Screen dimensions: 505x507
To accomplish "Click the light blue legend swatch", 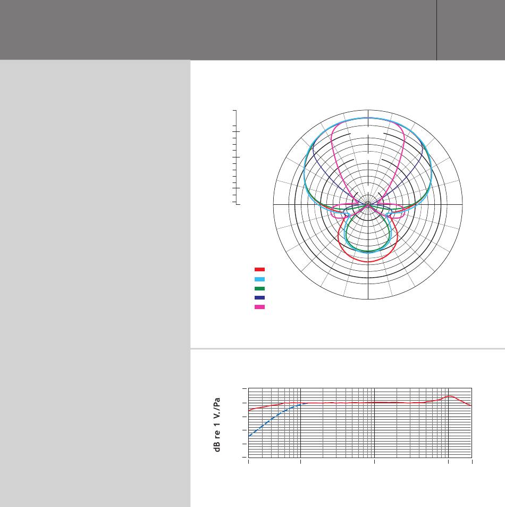I will pyautogui.click(x=259, y=279).
